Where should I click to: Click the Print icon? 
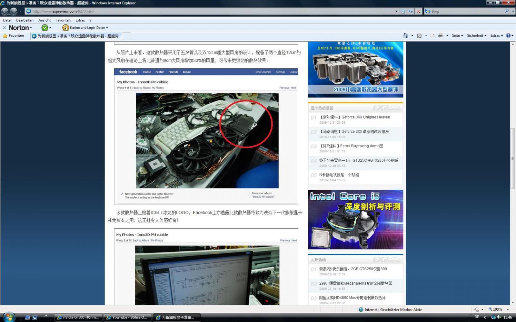coord(441,36)
